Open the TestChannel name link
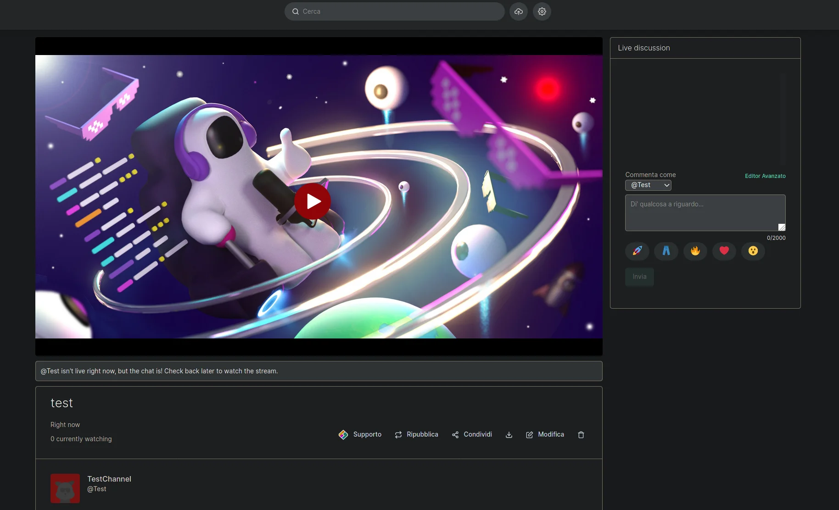 click(x=109, y=479)
